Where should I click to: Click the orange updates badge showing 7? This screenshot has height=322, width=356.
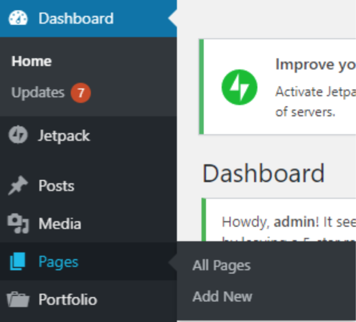point(81,93)
